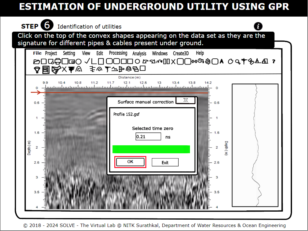The height and width of the screenshot is (231, 308).
Task: Click the crosshair pin icon next to magnifier
Action: tap(244, 61)
